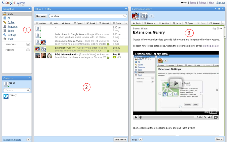
Task: Open the Invite others to Google Wave wave
Action: tap(81, 35)
